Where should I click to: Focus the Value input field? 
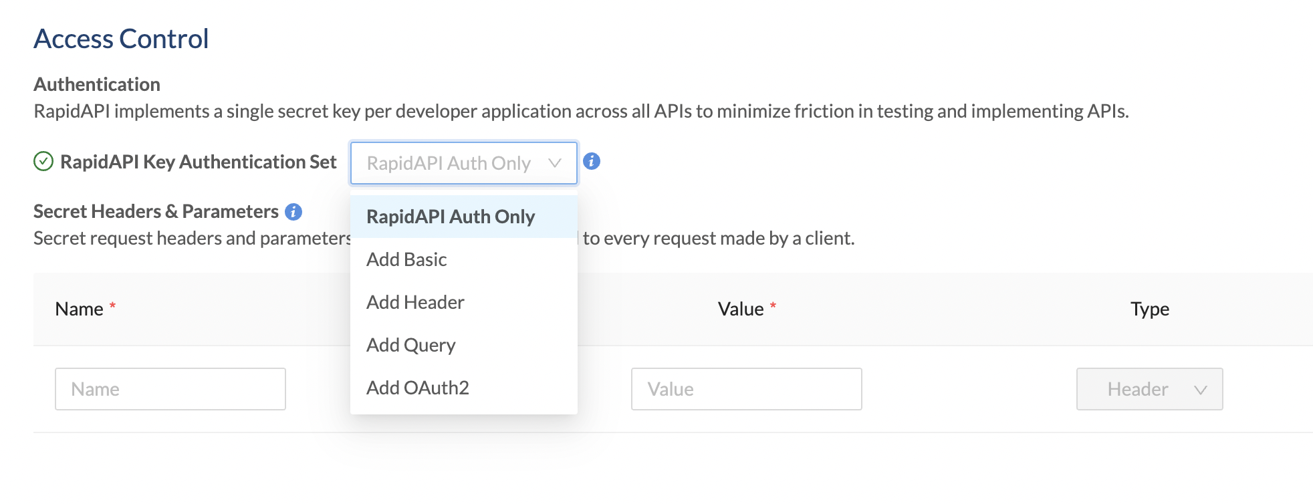(747, 389)
